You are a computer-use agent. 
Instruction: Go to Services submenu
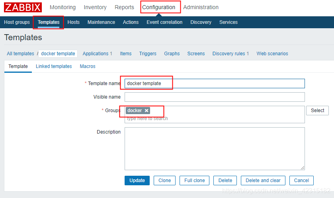point(229,22)
